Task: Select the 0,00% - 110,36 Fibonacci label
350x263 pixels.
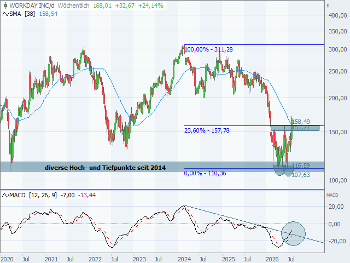Action: click(205, 173)
